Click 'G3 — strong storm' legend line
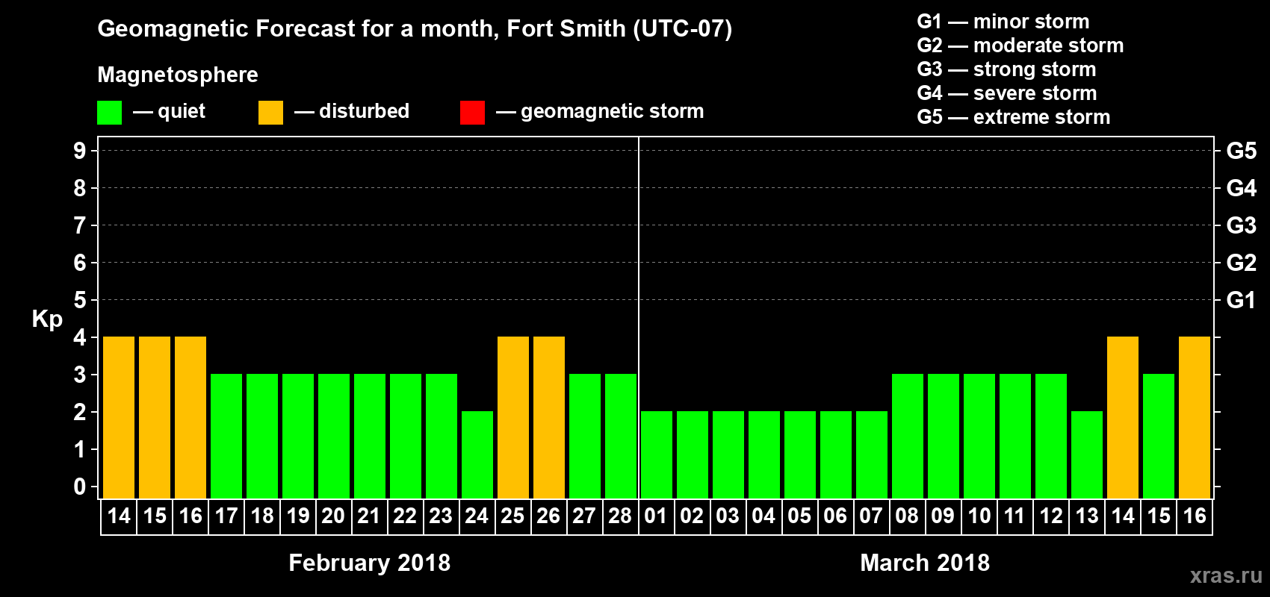Screen dimensions: 1270x597 click(x=1006, y=69)
